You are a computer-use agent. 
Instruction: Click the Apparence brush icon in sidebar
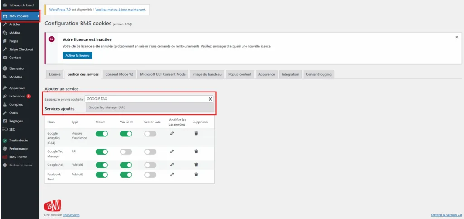5,88
